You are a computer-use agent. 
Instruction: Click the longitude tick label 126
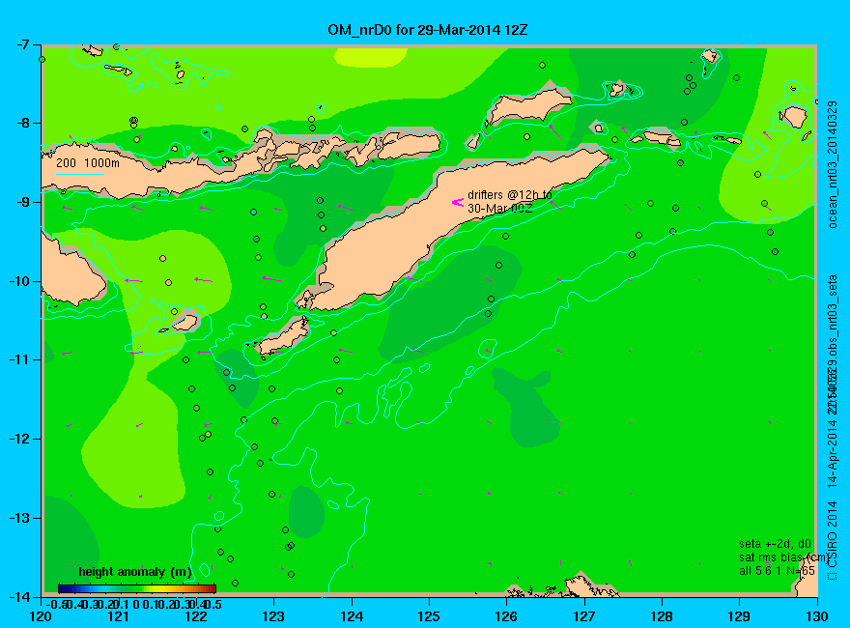[507, 616]
